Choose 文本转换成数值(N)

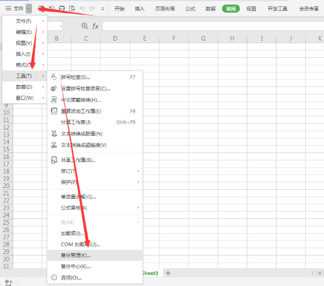[95, 134]
